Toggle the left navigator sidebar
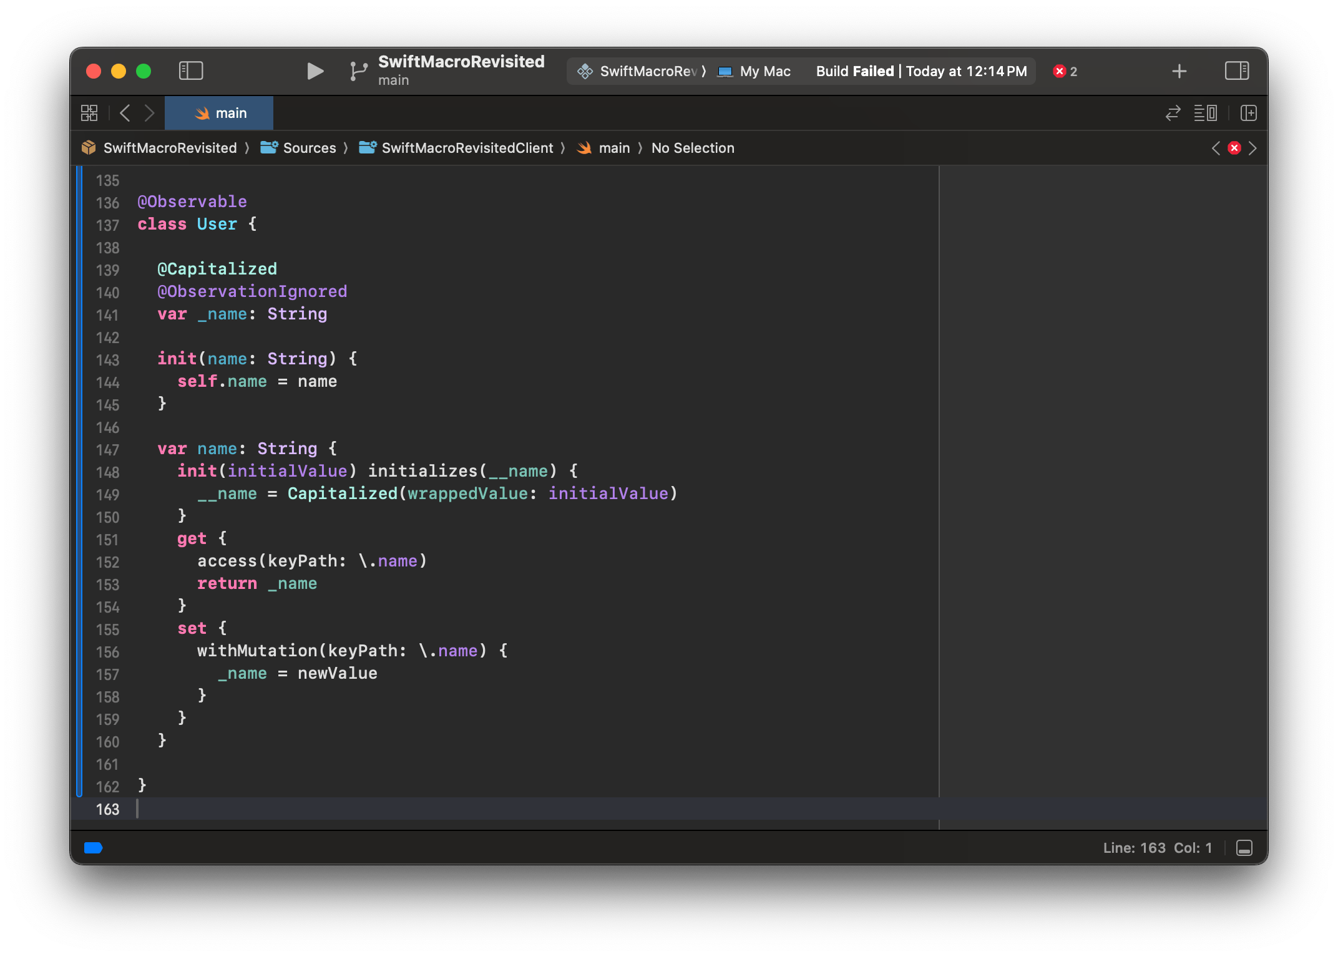The image size is (1338, 957). 191,70
